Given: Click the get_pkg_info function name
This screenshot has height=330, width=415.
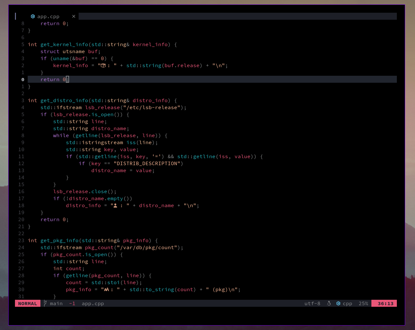Looking at the screenshot, I should 60,241.
